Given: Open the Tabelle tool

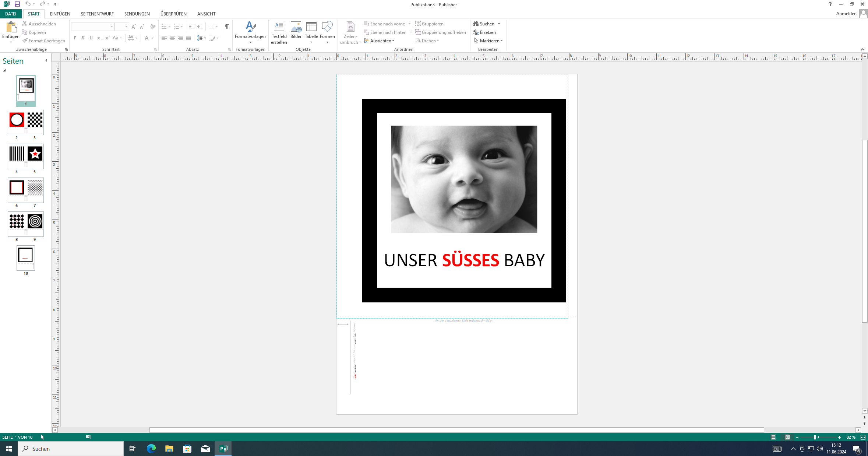Looking at the screenshot, I should (x=311, y=27).
